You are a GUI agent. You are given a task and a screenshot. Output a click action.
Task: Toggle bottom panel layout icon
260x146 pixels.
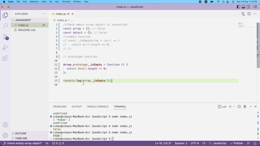click(x=243, y=7)
